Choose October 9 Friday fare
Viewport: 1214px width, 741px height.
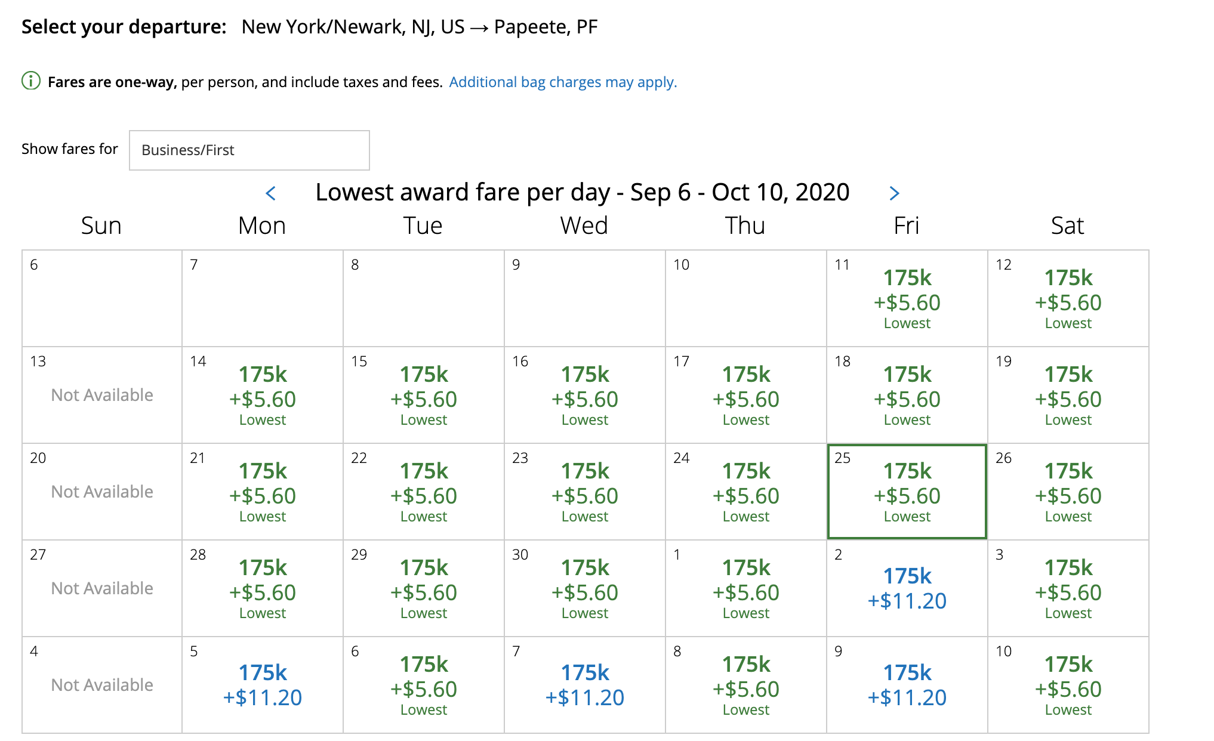click(907, 685)
